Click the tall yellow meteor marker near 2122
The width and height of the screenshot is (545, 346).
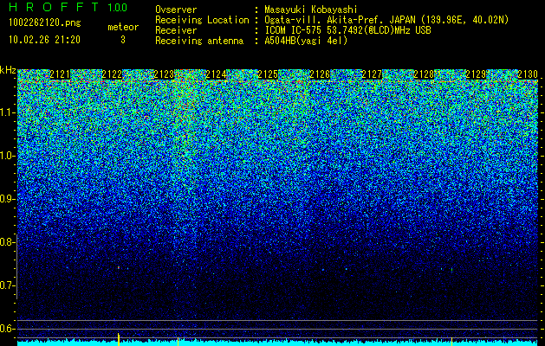click(x=119, y=339)
